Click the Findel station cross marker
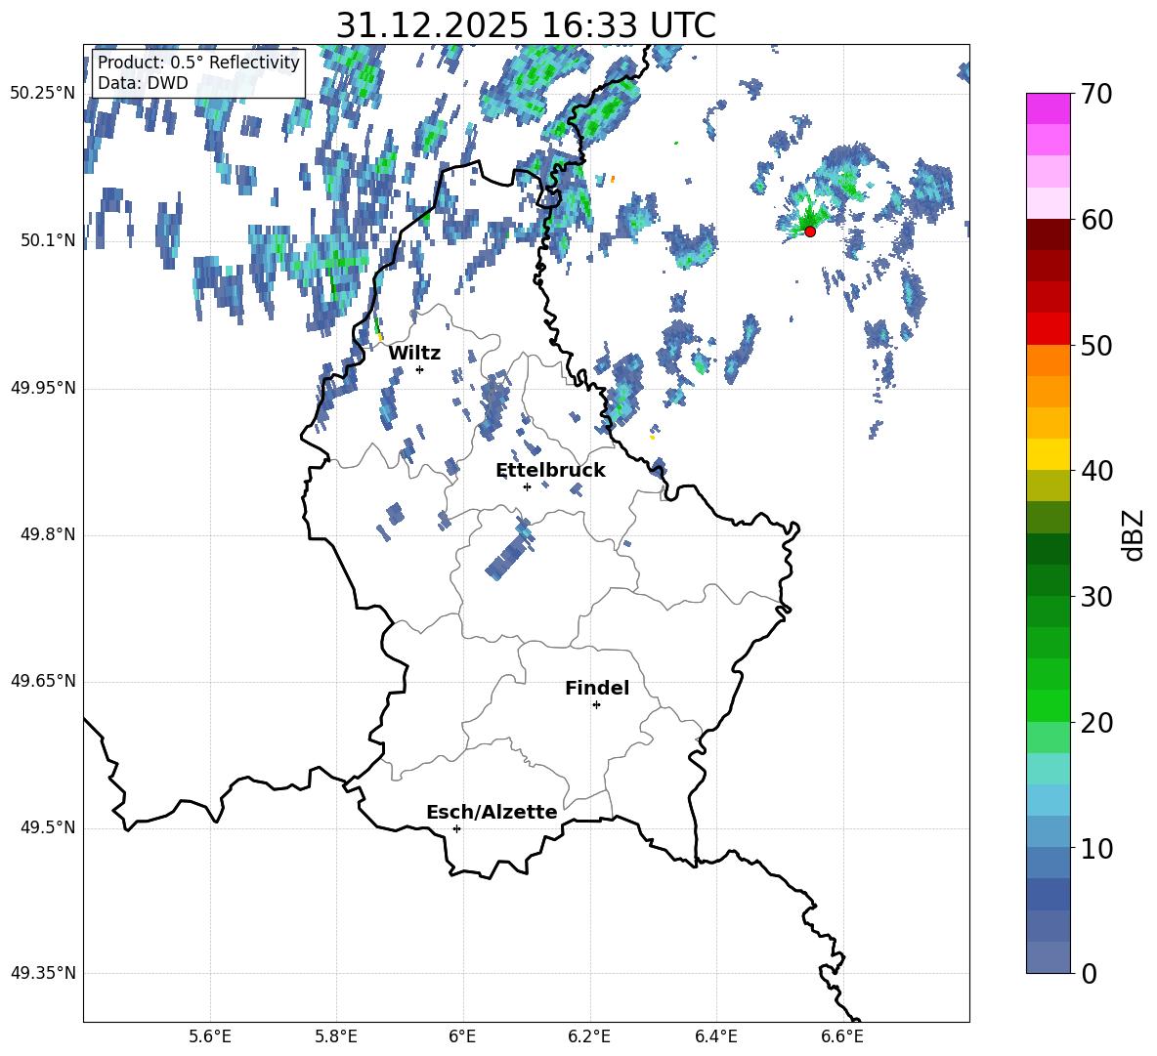Image resolution: width=1157 pixels, height=1056 pixels. click(x=596, y=705)
